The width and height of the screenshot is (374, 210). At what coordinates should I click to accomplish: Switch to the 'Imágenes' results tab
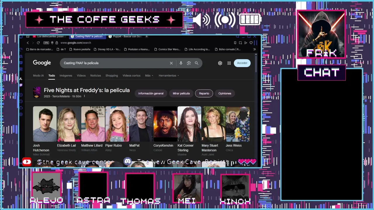[x=66, y=76]
